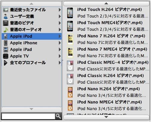The height and width of the screenshot is (122, 151).
Task: Expand the Apple iPhone submenu arrow
Action: click(x=60, y=43)
